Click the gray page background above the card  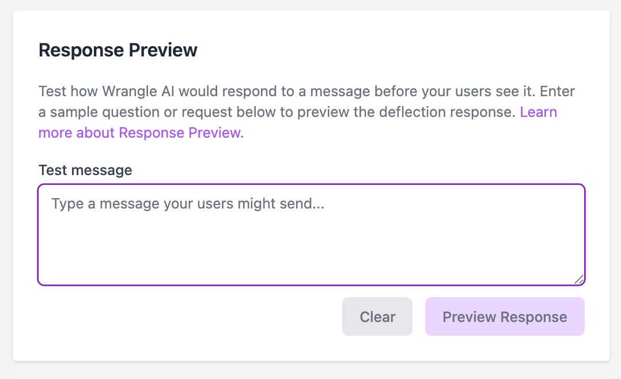[310, 5]
